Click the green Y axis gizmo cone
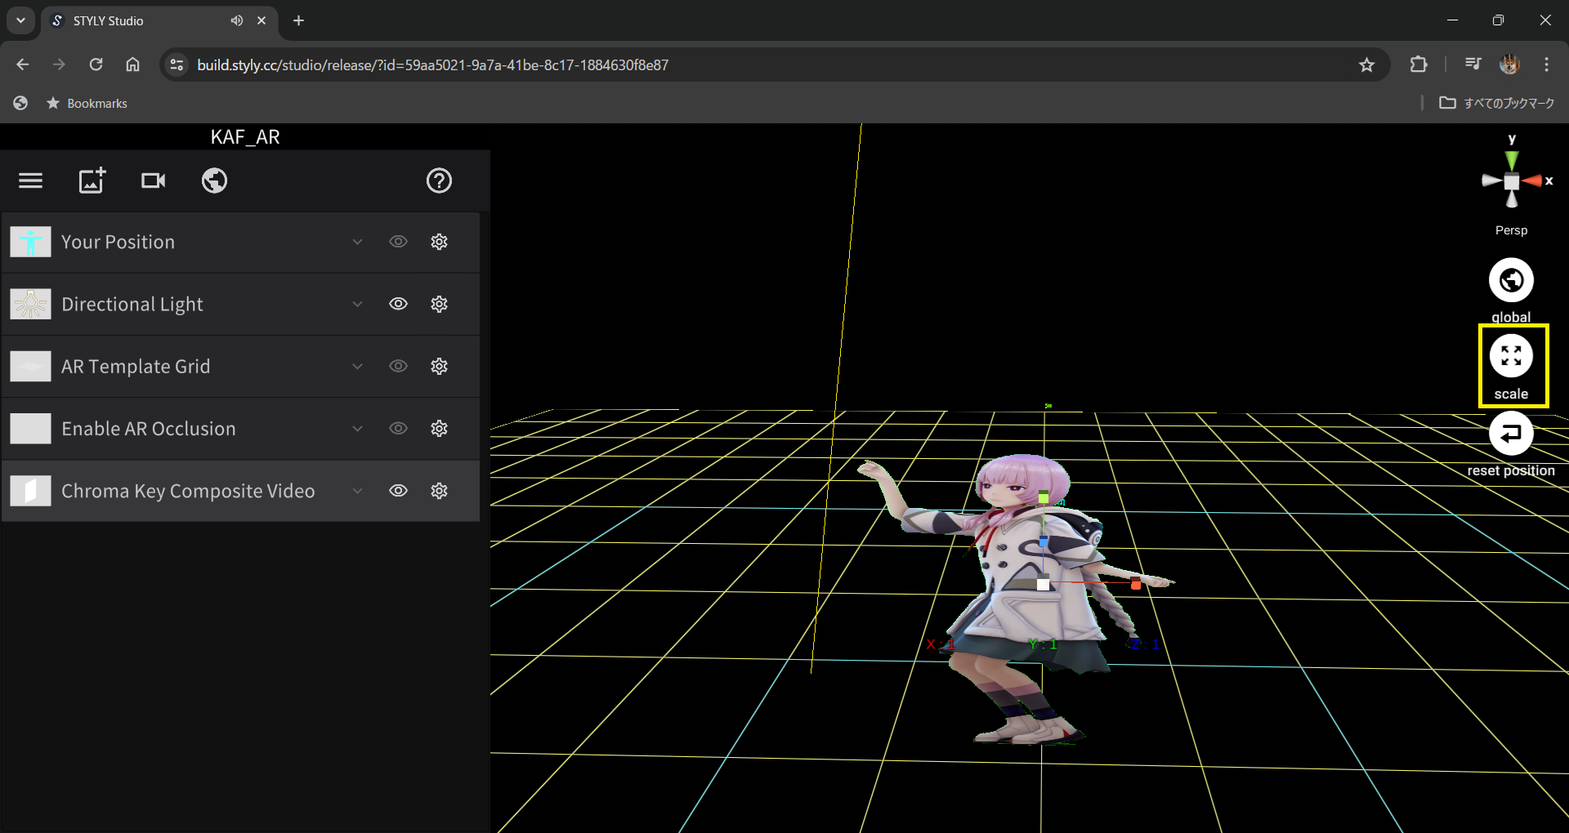 click(1512, 159)
